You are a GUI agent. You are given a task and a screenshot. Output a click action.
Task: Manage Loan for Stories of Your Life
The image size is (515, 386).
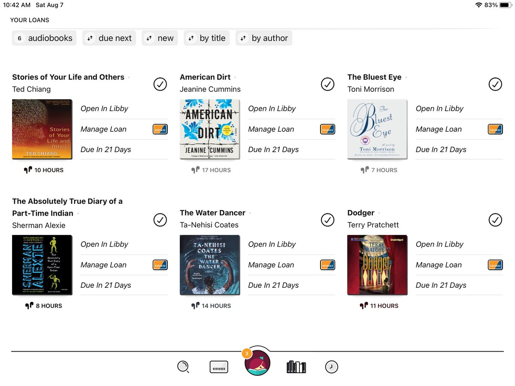point(103,129)
